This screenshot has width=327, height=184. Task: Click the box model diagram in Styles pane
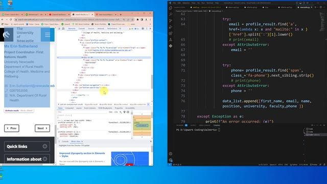pos(142,125)
